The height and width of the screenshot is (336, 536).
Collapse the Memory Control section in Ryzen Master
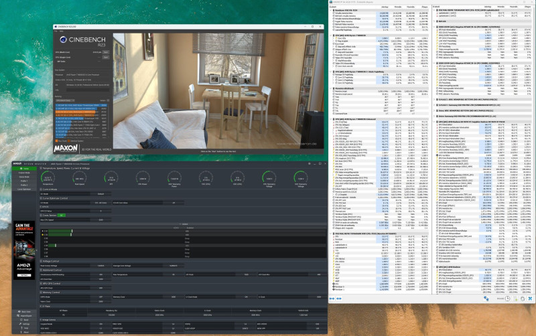pyautogui.click(x=41, y=292)
